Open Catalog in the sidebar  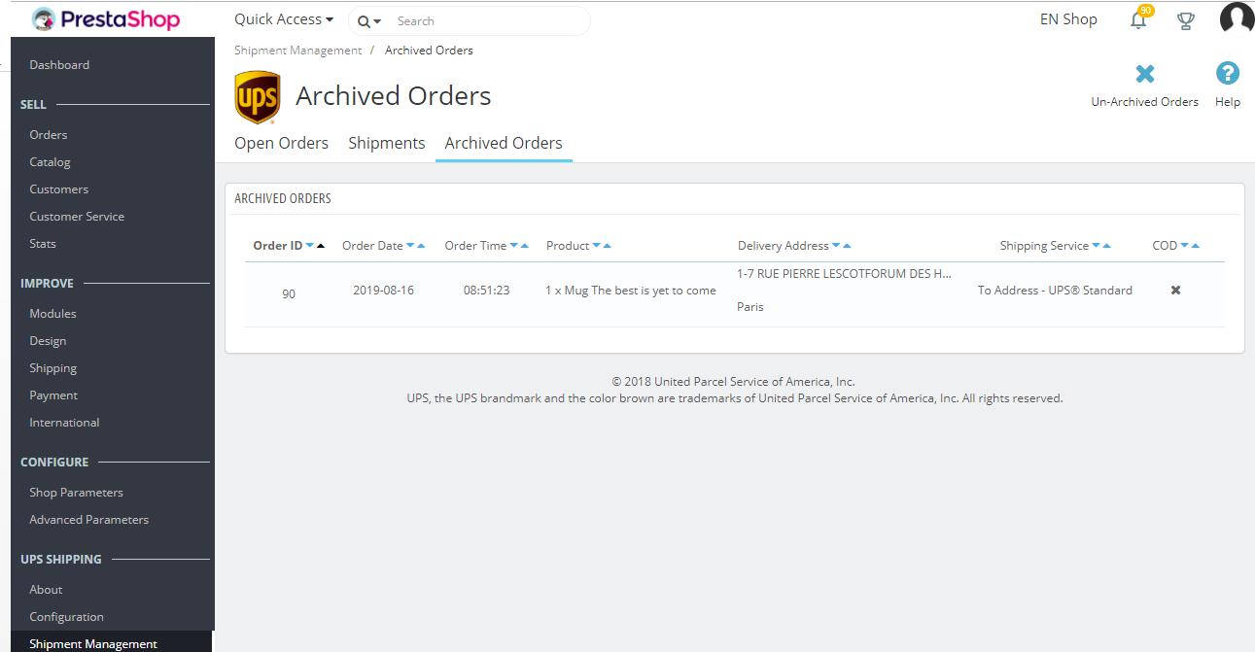coord(50,162)
